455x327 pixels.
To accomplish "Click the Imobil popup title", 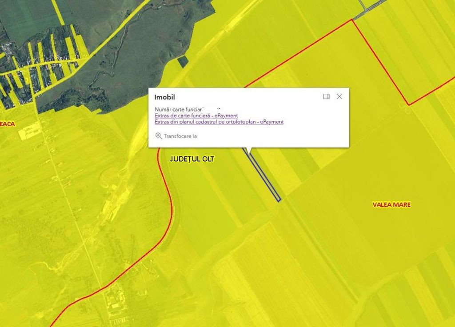I will [164, 97].
